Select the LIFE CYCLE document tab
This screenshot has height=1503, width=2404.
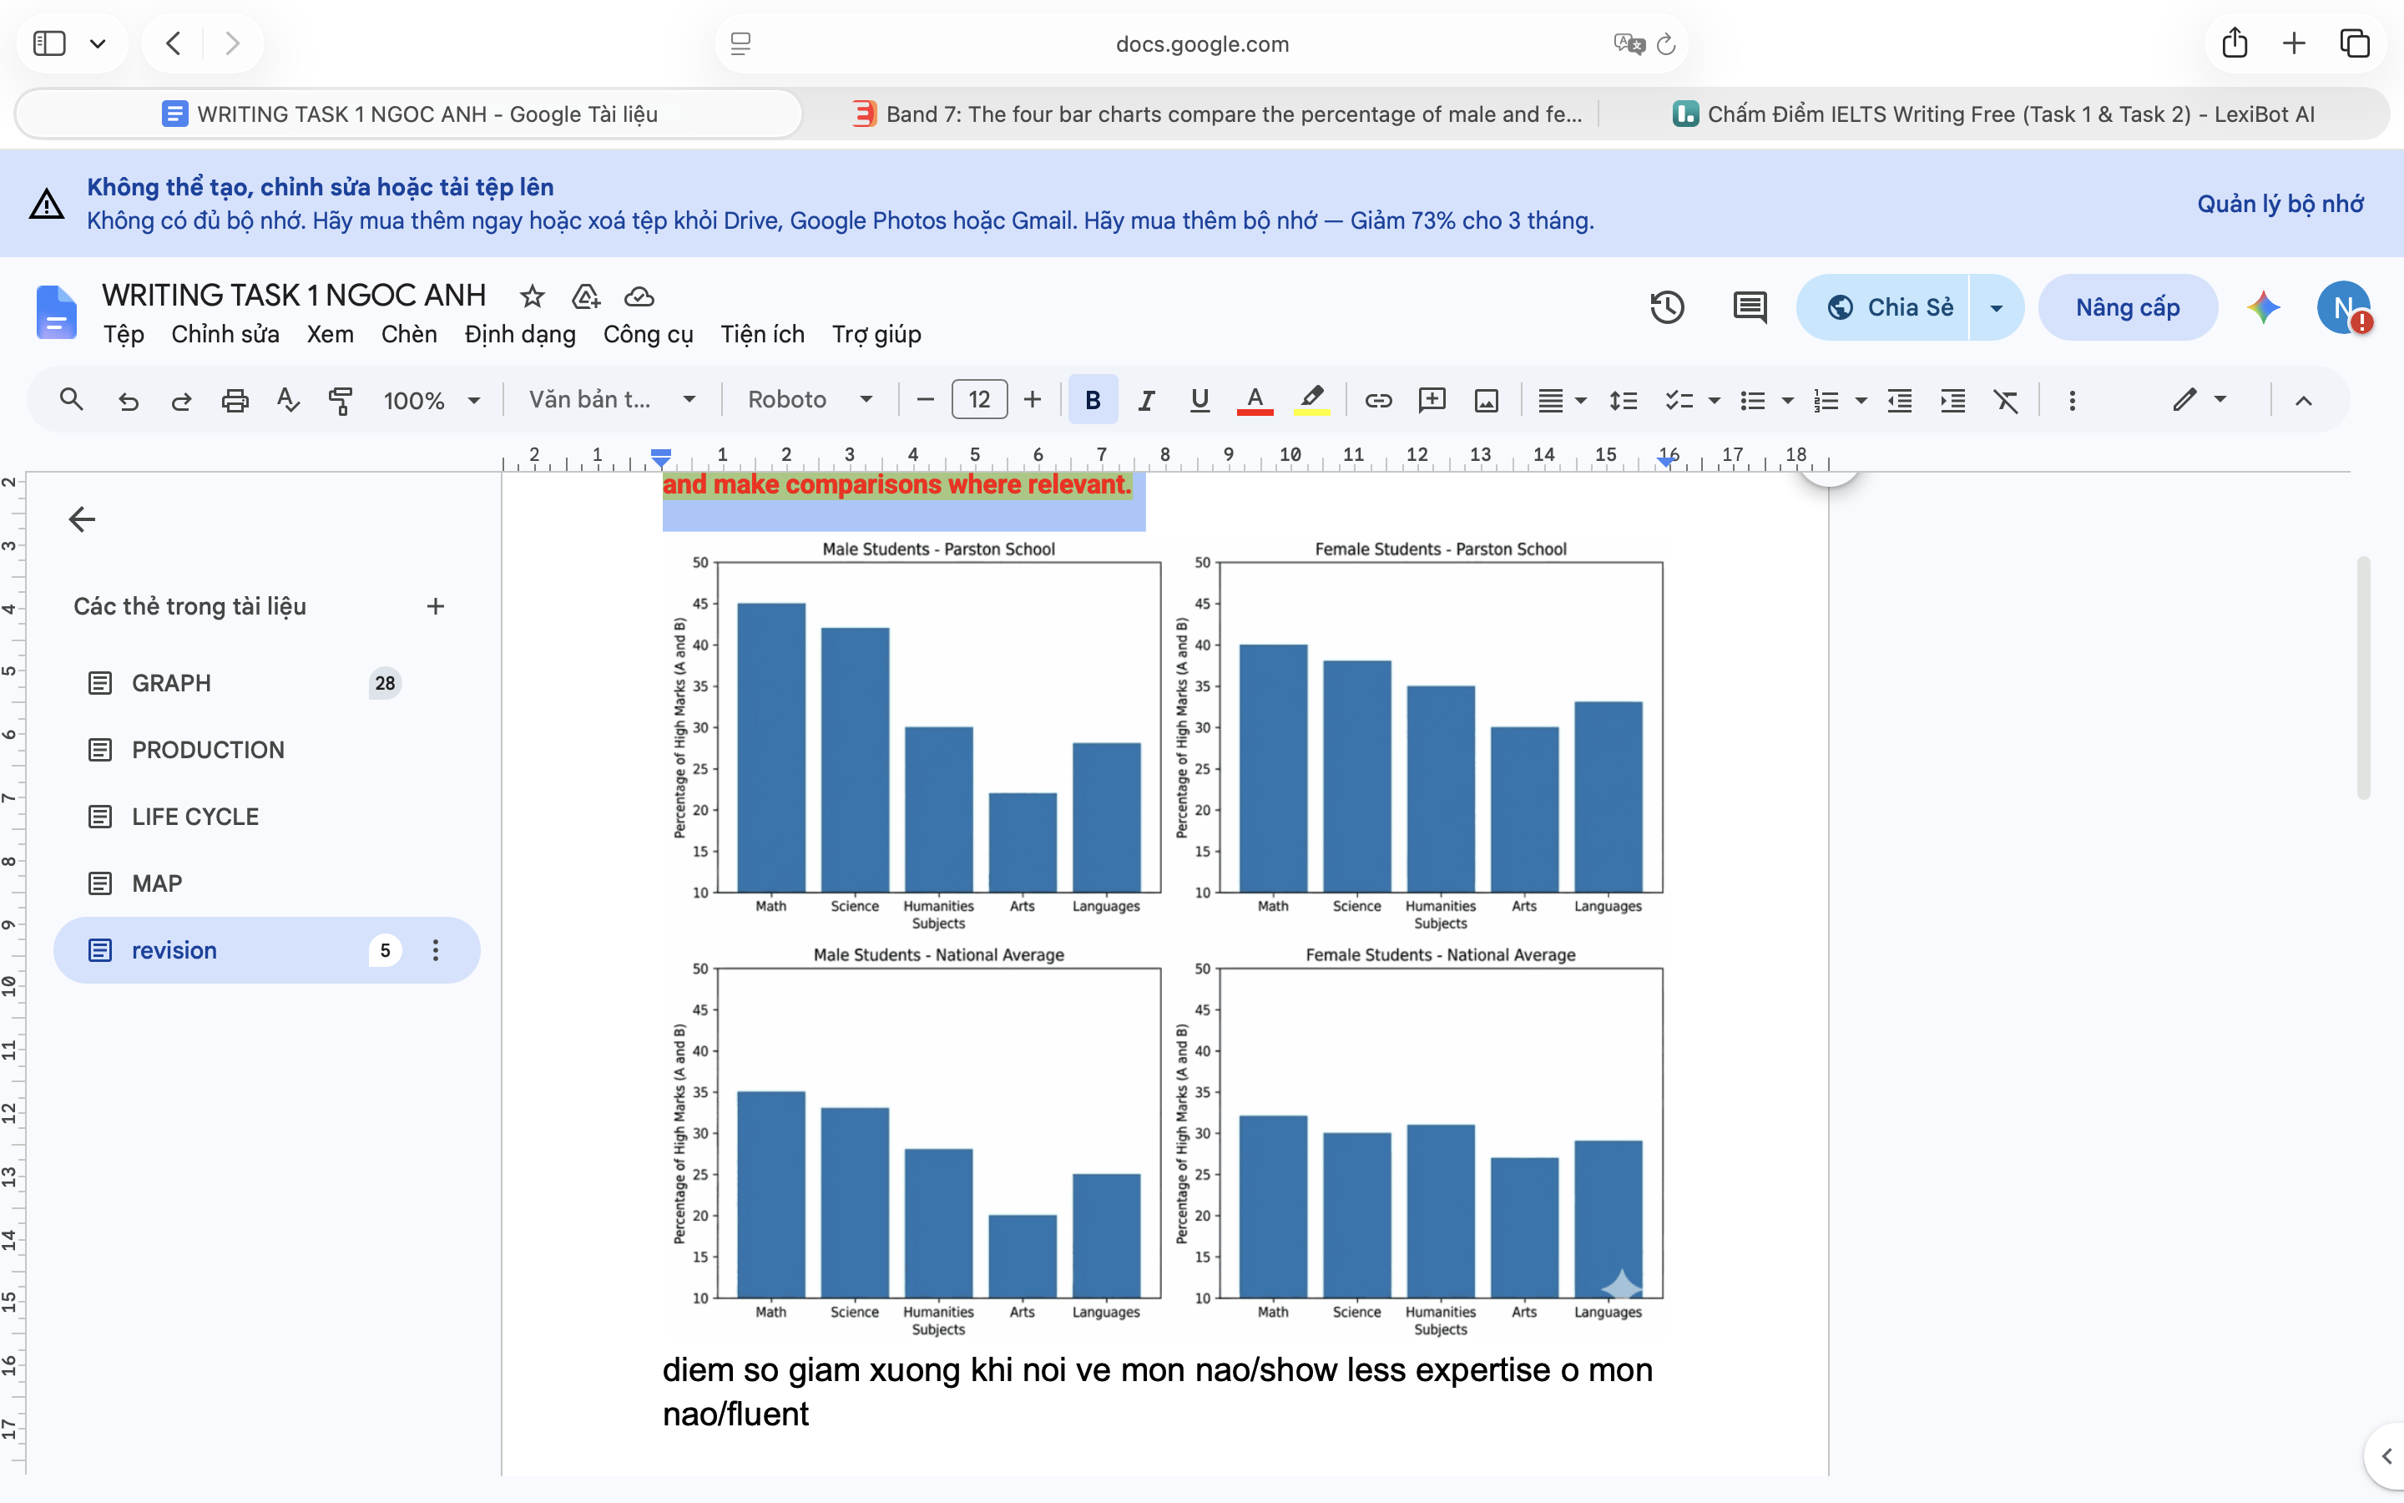[266, 816]
